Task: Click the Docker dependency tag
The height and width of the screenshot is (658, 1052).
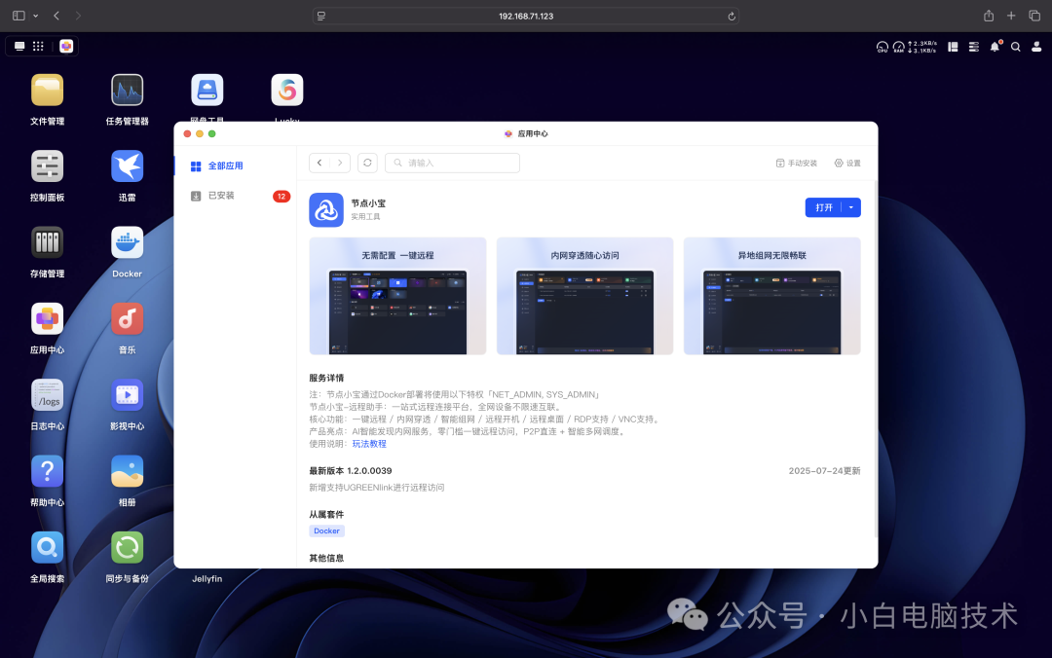Action: (326, 530)
